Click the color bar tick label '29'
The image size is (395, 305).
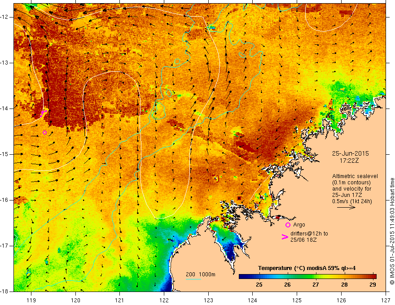click(x=373, y=285)
